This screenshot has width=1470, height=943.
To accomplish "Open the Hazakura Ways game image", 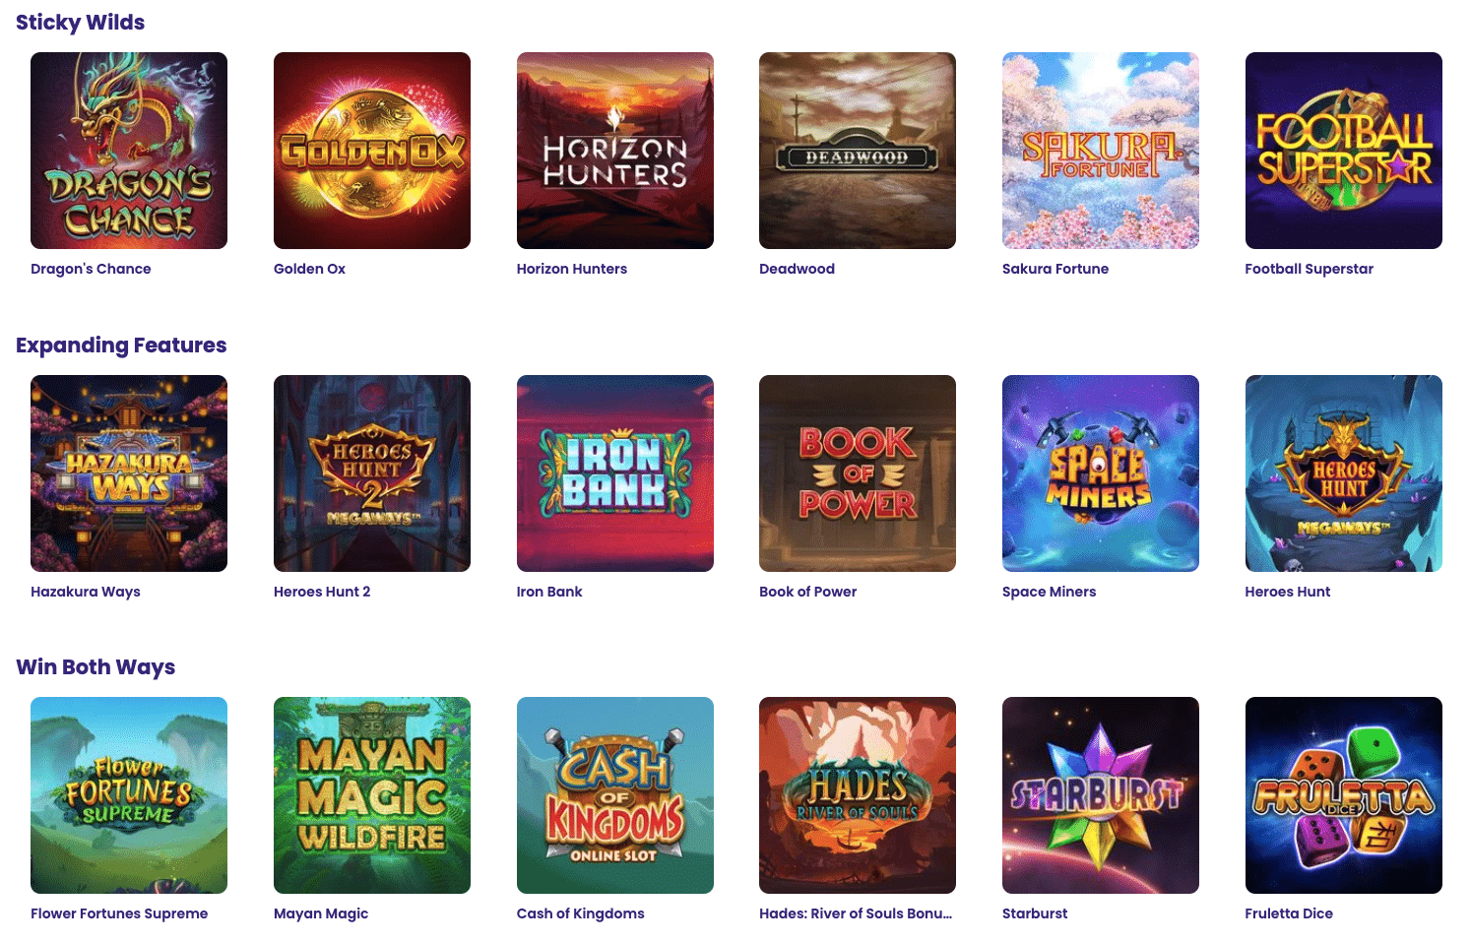I will [x=129, y=473].
